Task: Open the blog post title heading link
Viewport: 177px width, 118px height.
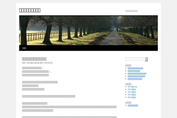Action: click(x=34, y=59)
